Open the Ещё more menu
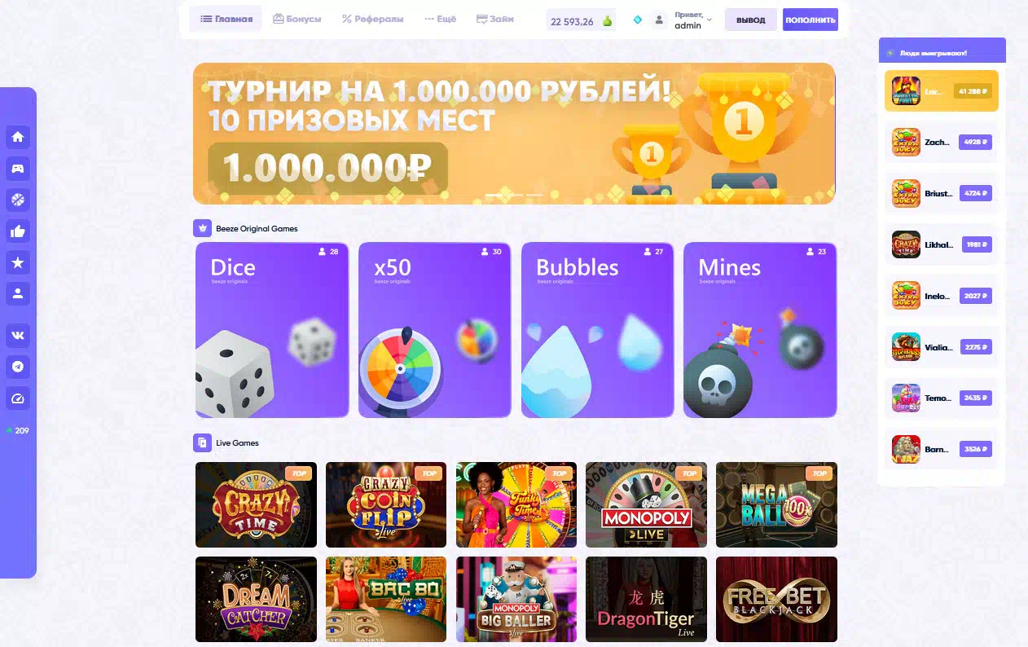Image resolution: width=1028 pixels, height=647 pixels. coord(441,19)
